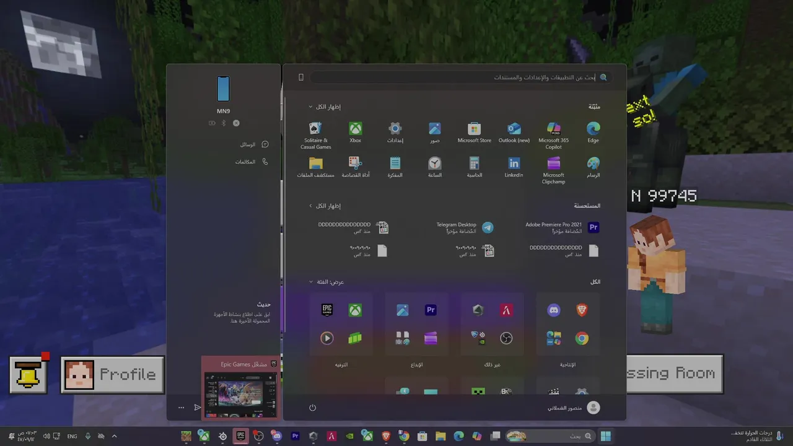
Task: Open غير ذلك category folder label
Action: click(492, 365)
